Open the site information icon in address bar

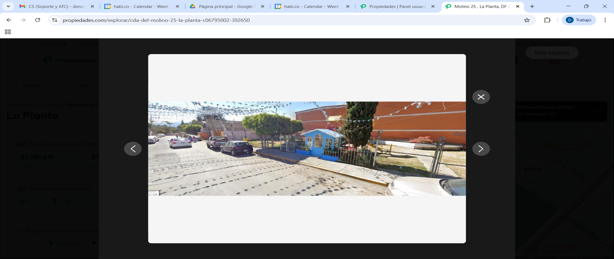(55, 20)
